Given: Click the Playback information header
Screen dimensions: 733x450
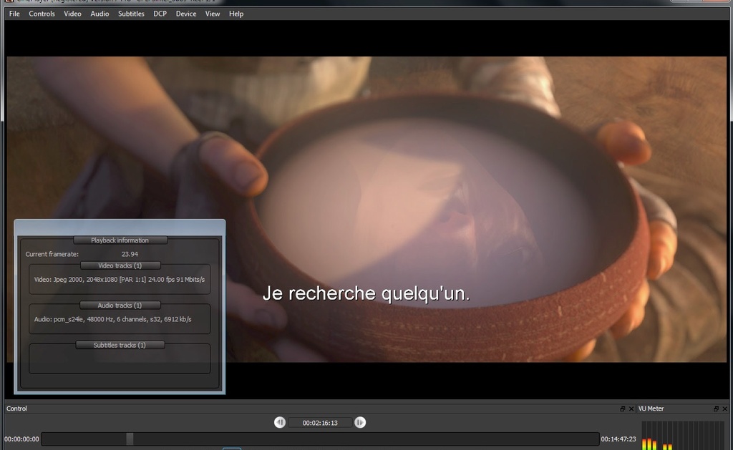Looking at the screenshot, I should click(x=120, y=240).
